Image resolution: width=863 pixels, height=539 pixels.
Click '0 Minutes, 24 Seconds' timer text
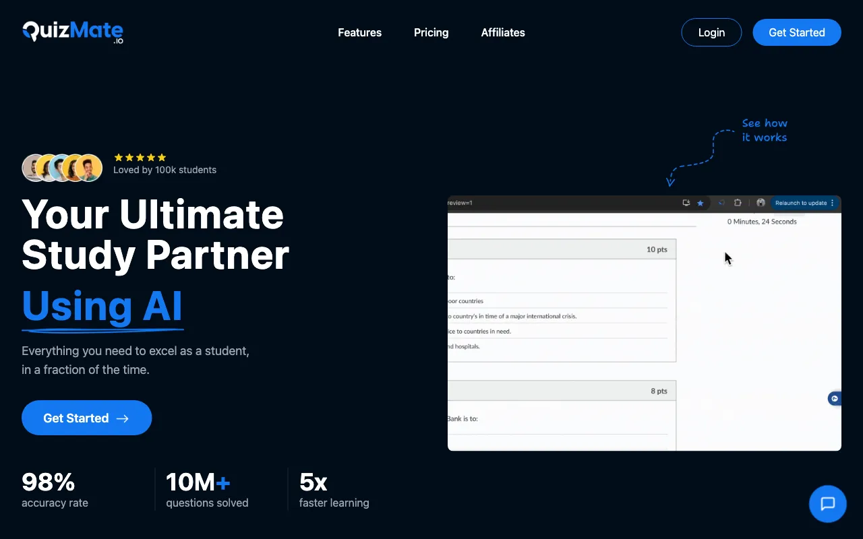(x=762, y=222)
